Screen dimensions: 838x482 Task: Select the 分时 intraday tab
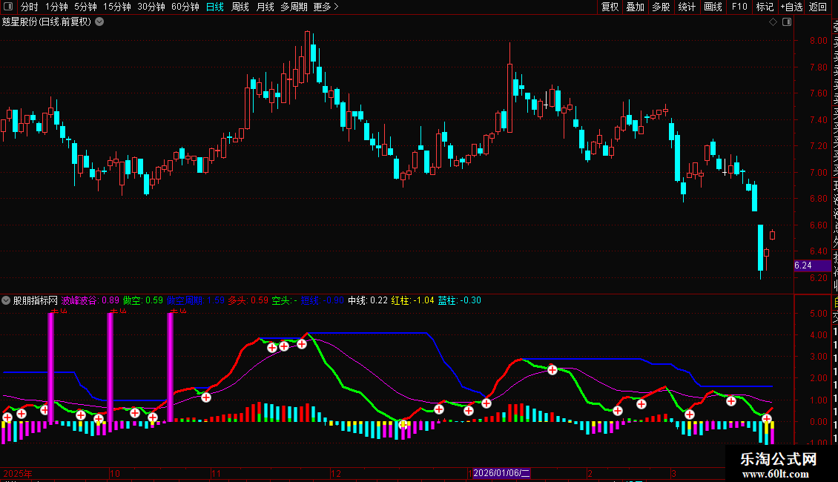click(x=29, y=7)
